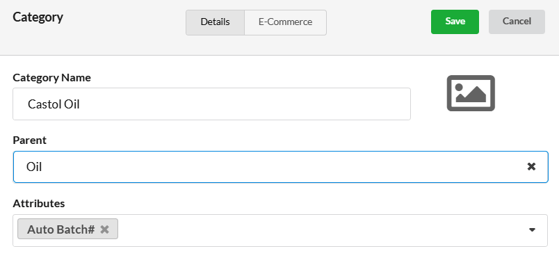Select the Details tab
559x267 pixels.
(x=215, y=22)
